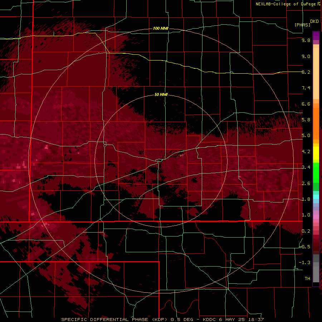This screenshot has width=322, height=322.
Task: Click the 9.8 value on the color scale
Action: pos(306,40)
